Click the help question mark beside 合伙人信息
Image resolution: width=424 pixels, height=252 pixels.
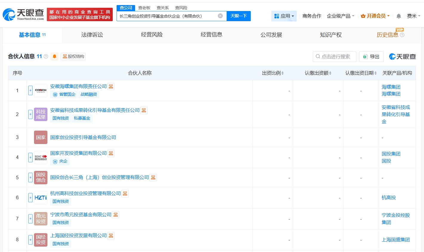tap(46, 56)
